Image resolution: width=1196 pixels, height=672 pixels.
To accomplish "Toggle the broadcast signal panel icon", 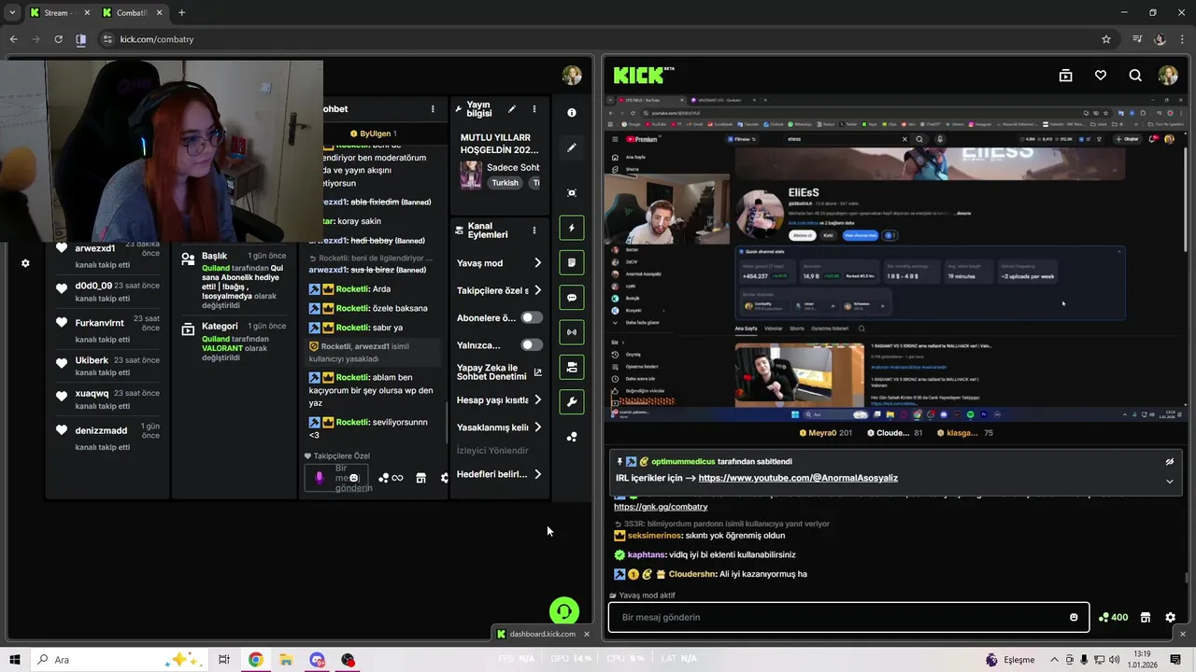I will 572,332.
